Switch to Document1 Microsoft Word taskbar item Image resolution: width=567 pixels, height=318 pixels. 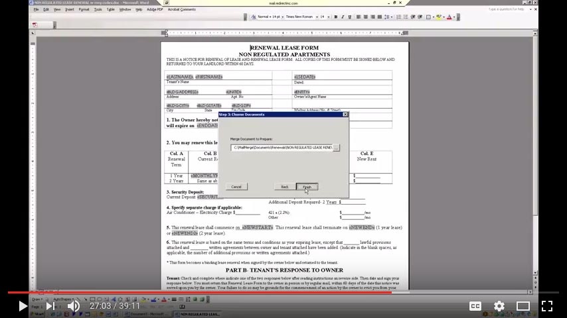coord(147,314)
